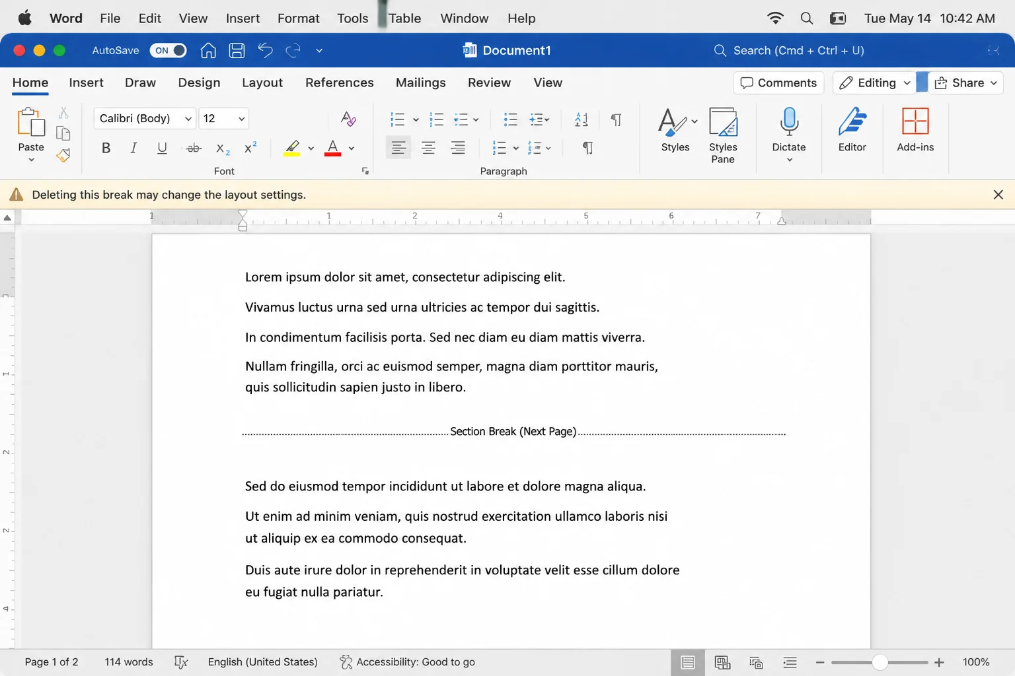Click the Home icon in title bar
The image size is (1015, 676).
click(x=208, y=50)
